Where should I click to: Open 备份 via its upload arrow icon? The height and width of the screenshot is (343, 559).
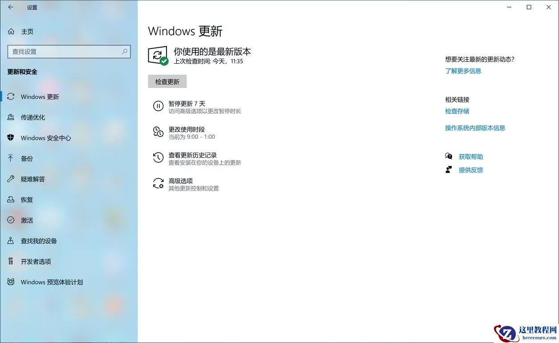tap(10, 158)
